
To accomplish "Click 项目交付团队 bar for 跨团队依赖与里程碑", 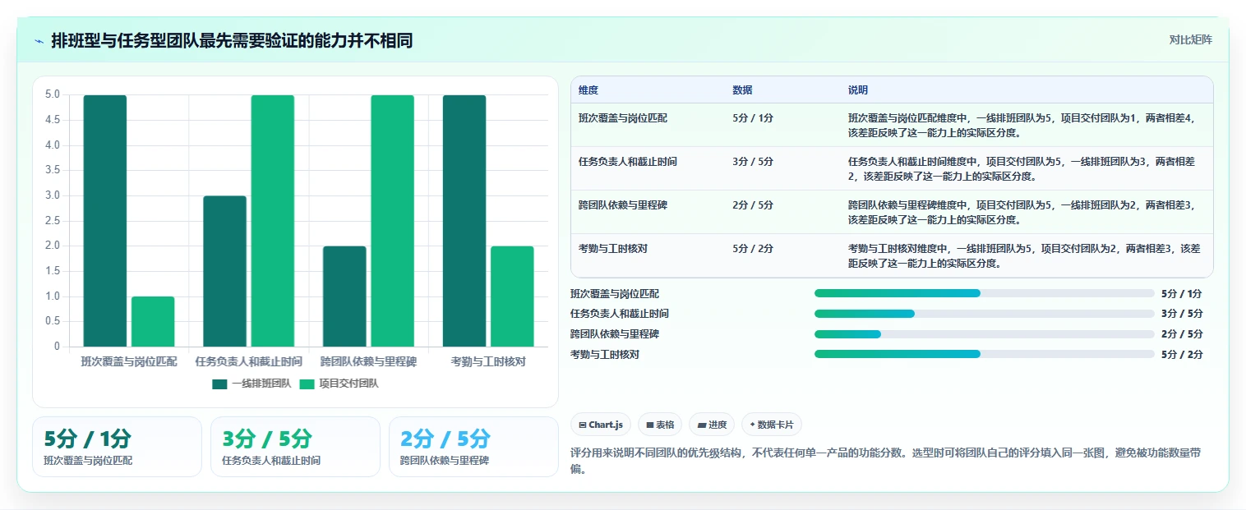I will [x=392, y=221].
